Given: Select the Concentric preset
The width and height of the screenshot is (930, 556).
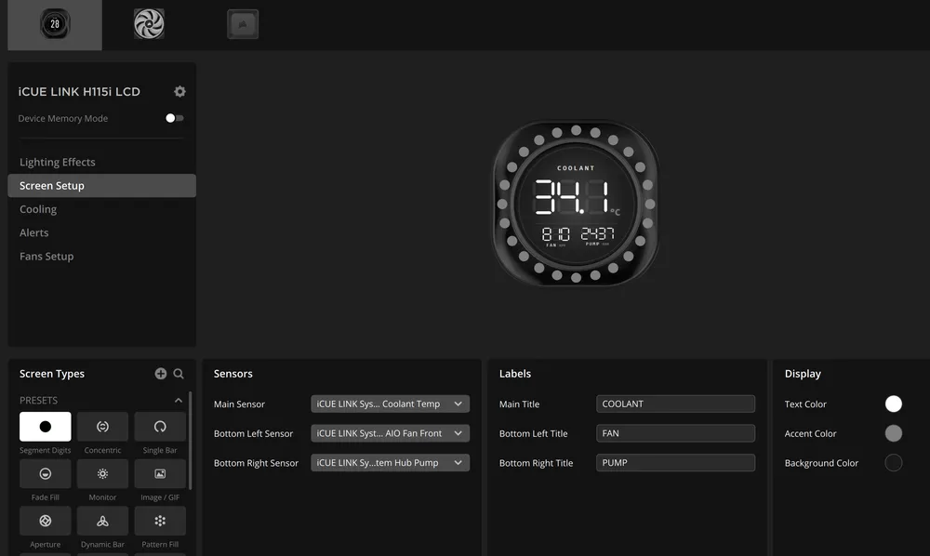Looking at the screenshot, I should point(102,427).
